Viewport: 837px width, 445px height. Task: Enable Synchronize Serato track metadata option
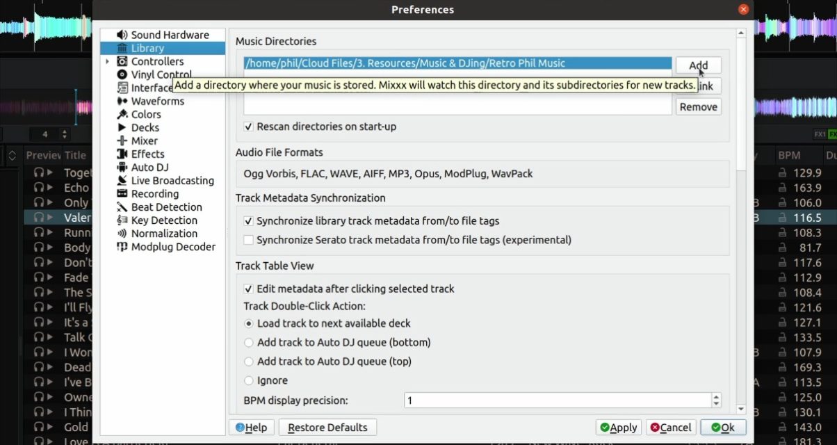pos(248,240)
